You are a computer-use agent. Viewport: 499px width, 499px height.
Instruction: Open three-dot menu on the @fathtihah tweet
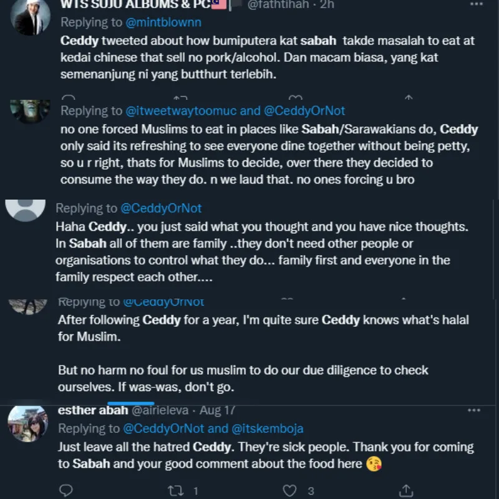[474, 5]
